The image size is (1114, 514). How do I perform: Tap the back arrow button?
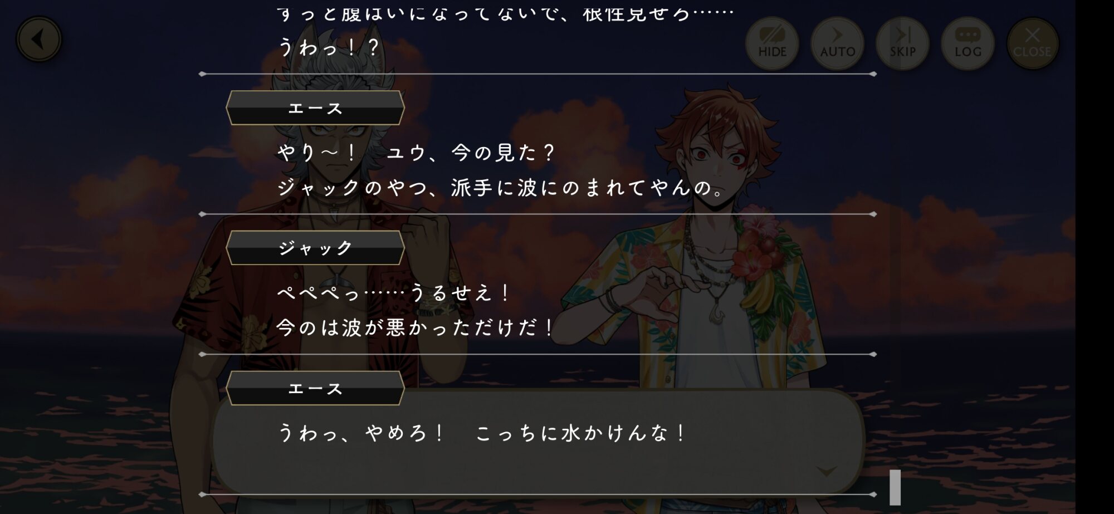tap(38, 40)
